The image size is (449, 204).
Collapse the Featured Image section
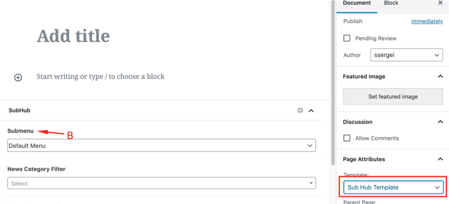point(440,76)
